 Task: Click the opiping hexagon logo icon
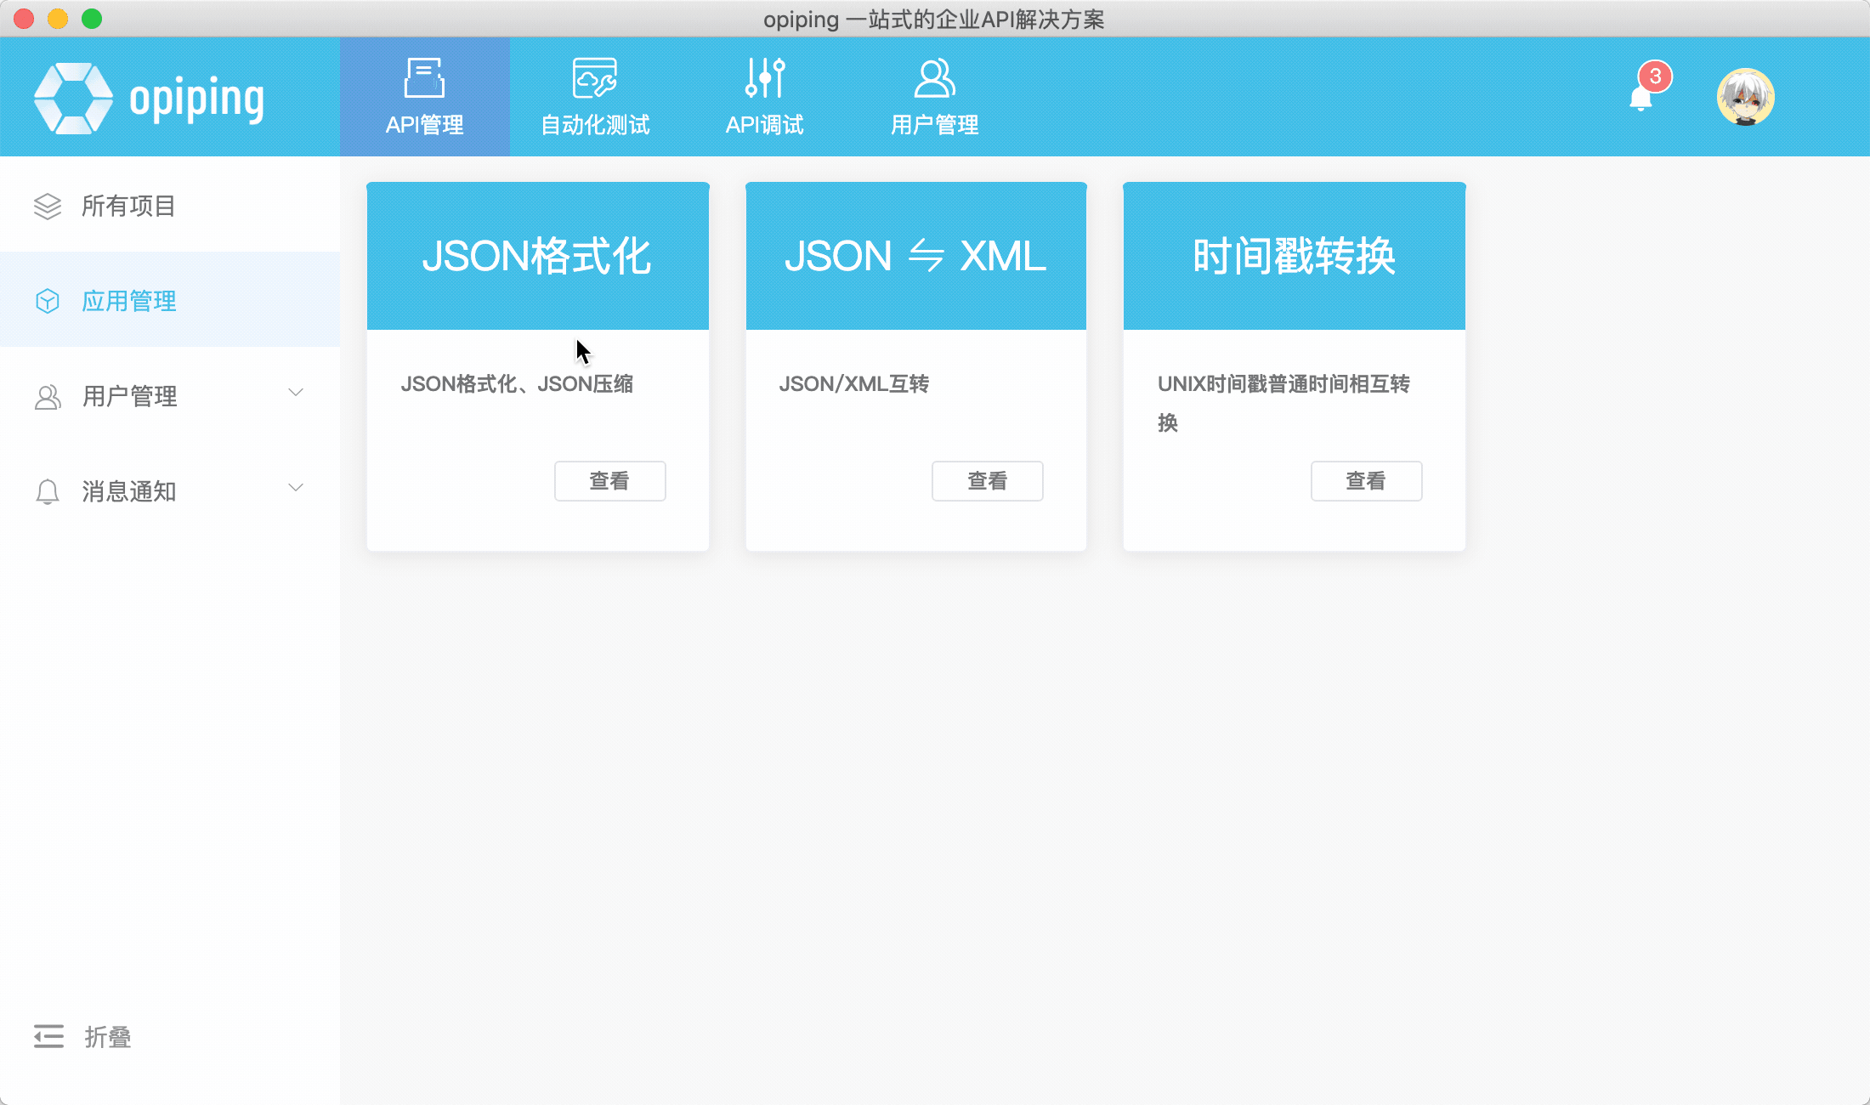[x=73, y=99]
